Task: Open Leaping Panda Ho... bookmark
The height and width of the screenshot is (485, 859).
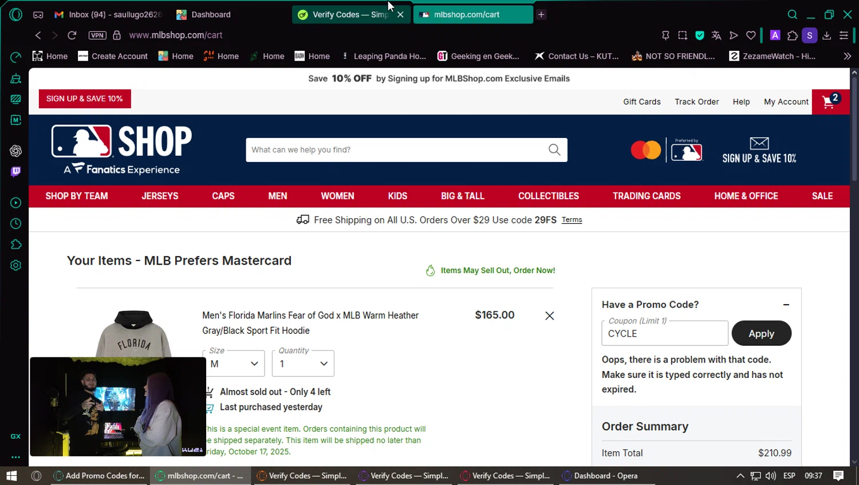Action: [x=384, y=56]
